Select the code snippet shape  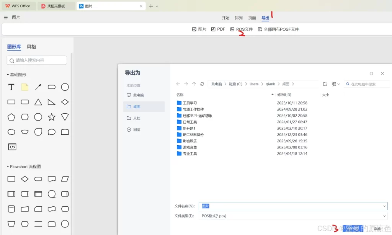pos(12,147)
